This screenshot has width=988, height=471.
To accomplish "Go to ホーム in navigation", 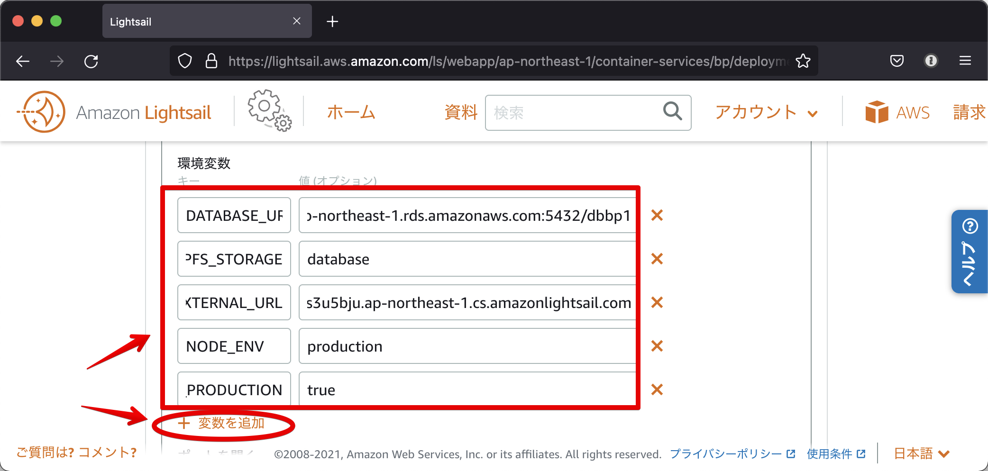I will point(351,112).
